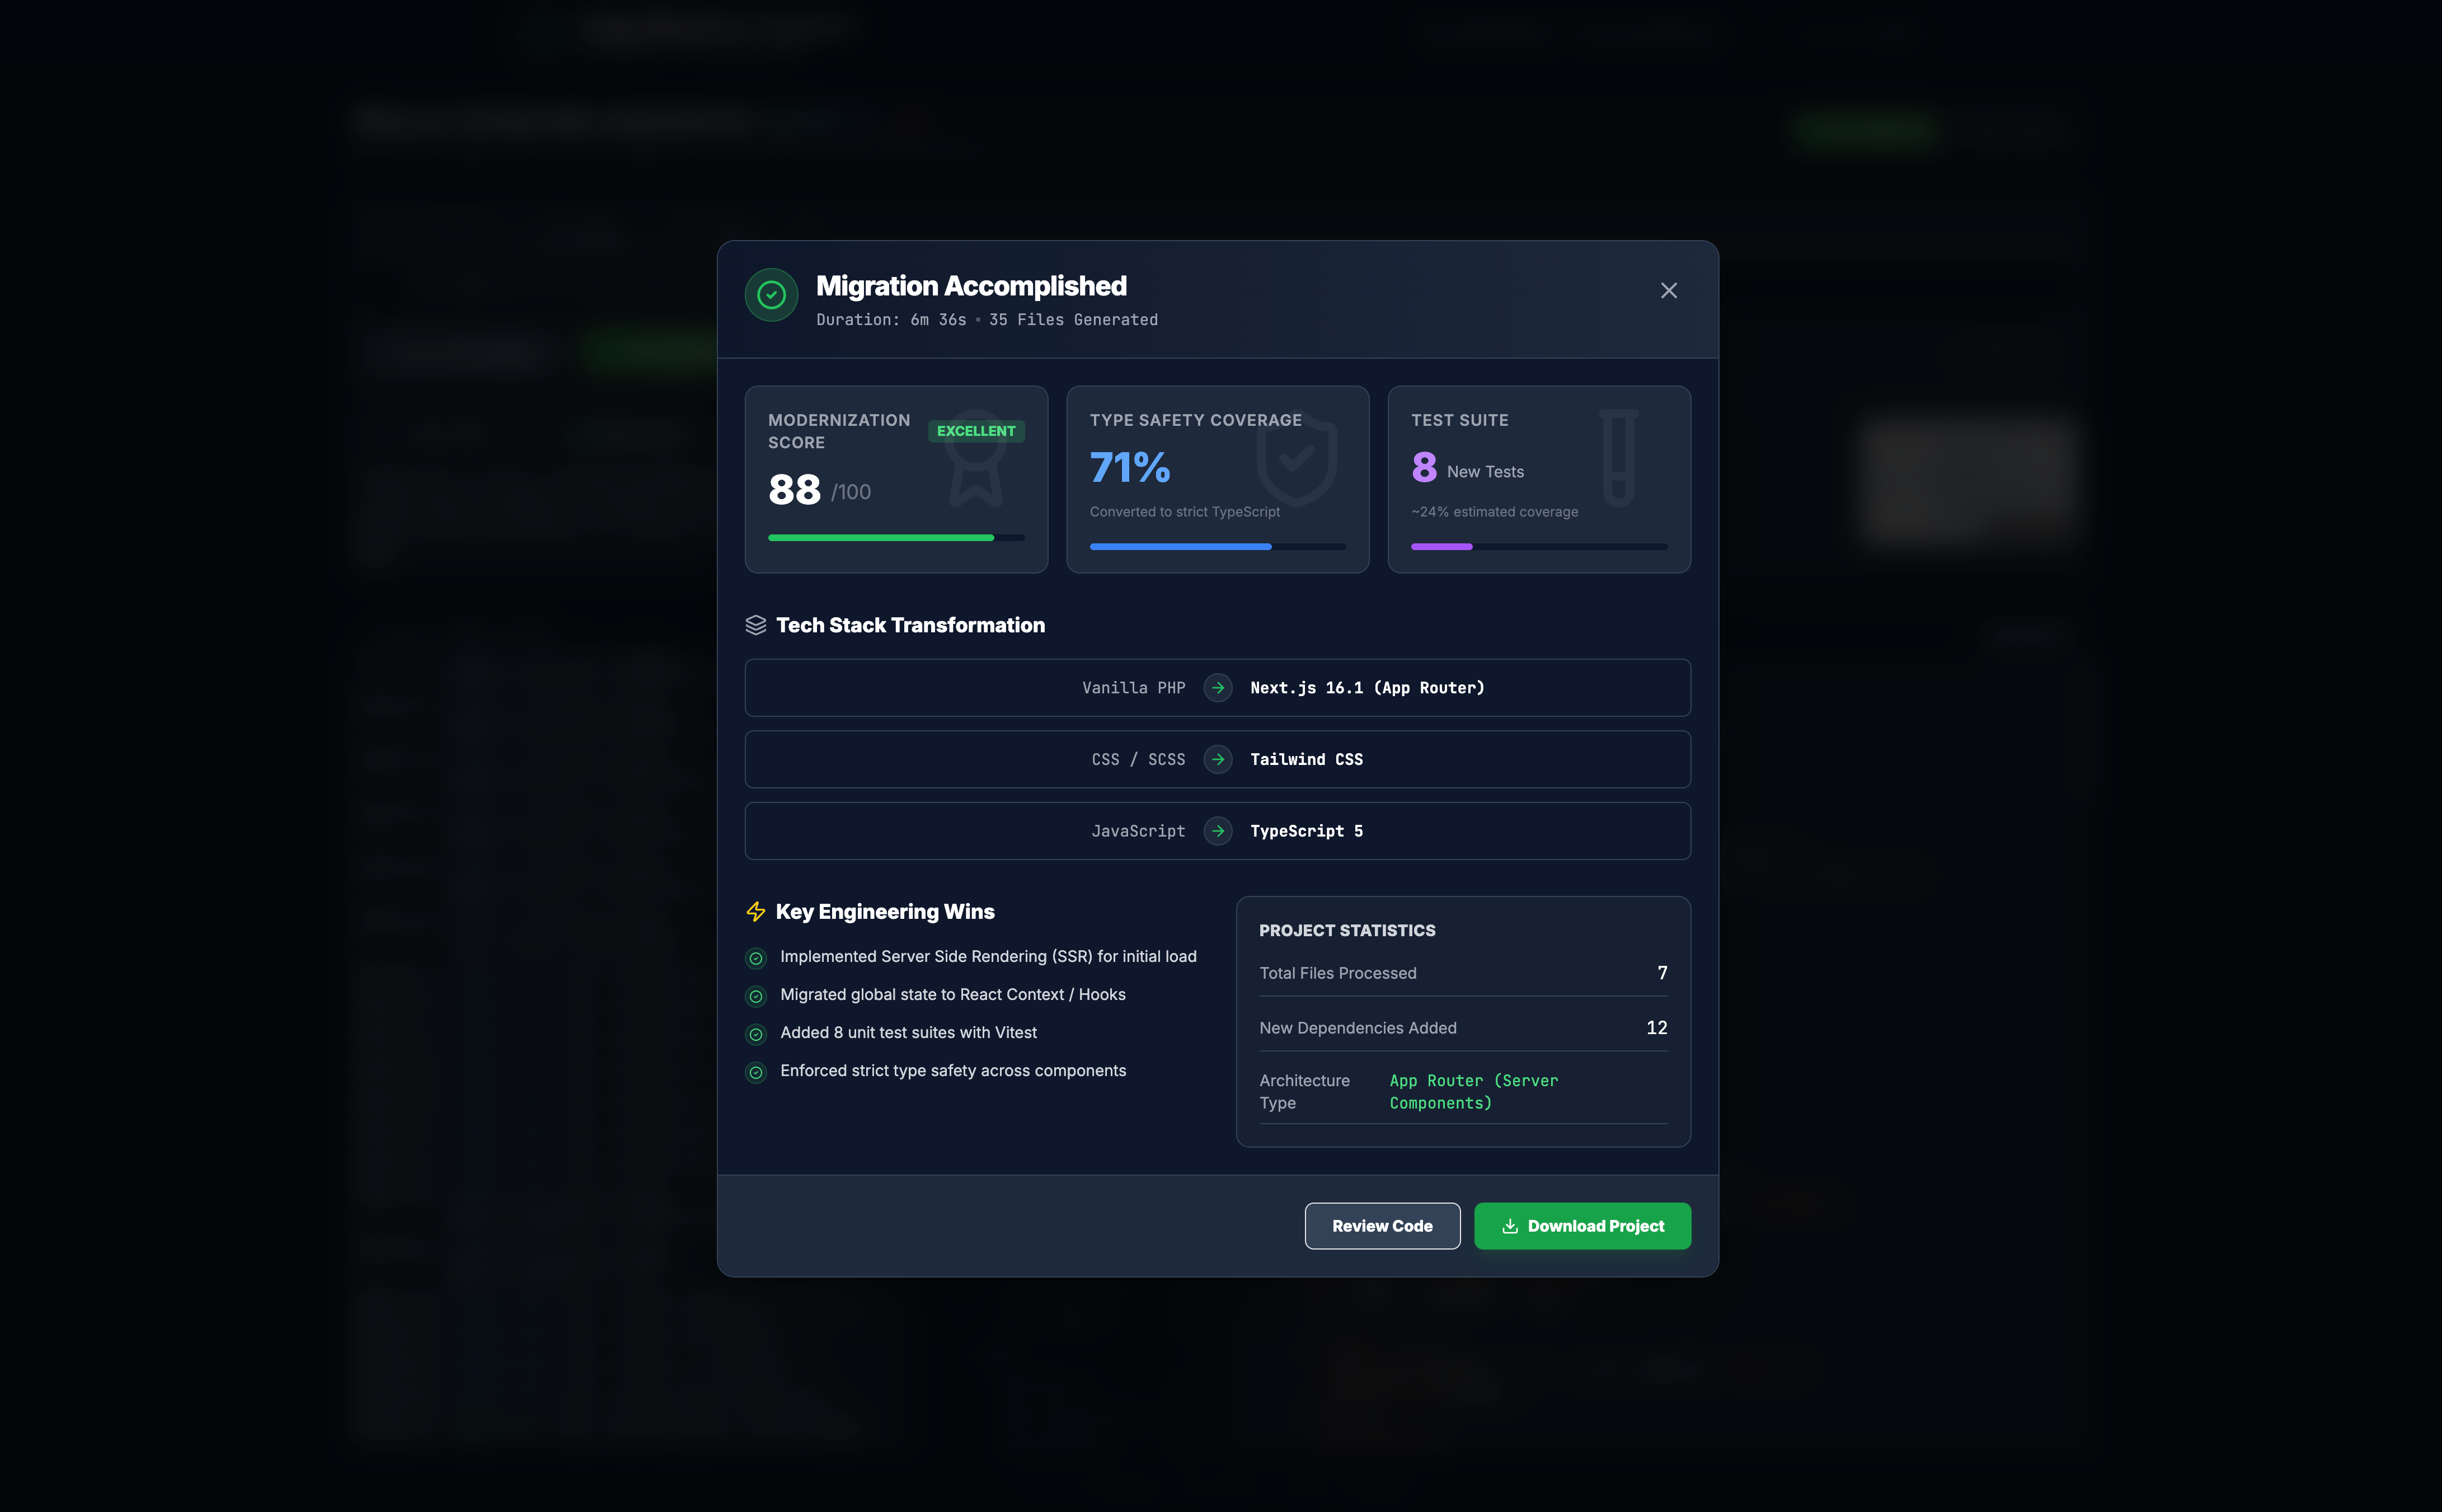Screen dimensions: 2442x1512
Task: Click the green success checkmark icon in header
Action: pos(771,295)
